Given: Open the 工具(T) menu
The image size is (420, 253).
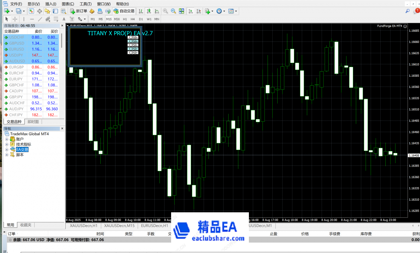Looking at the screenshot, I should coord(86,4).
